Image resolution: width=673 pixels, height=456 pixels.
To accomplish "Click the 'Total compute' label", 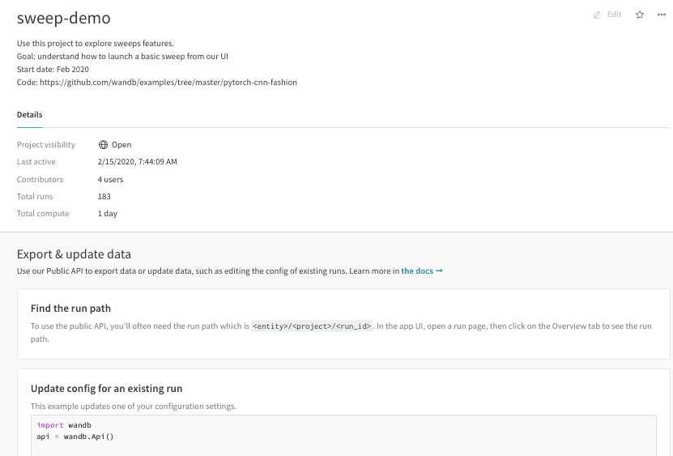I will [43, 213].
